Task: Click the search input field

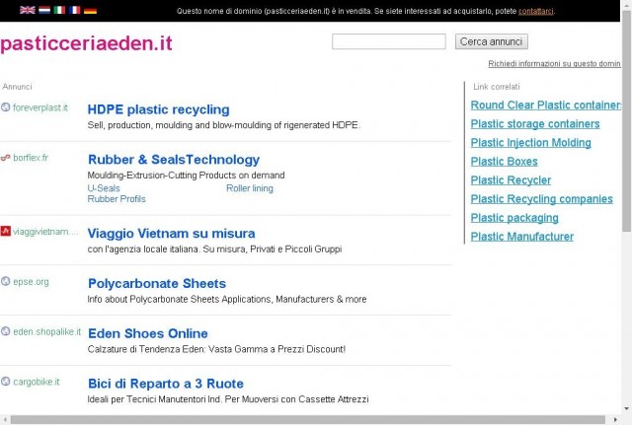Action: click(x=388, y=41)
